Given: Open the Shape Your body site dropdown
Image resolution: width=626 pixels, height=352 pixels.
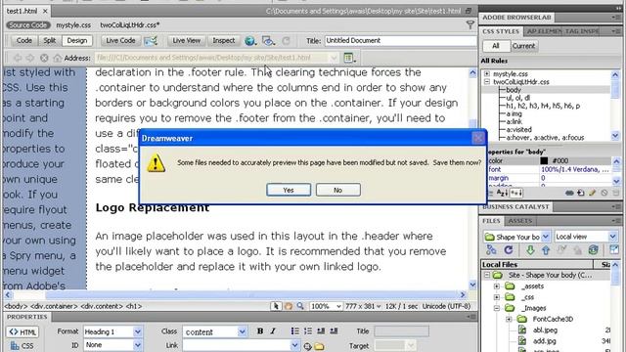Looking at the screenshot, I should (546, 237).
